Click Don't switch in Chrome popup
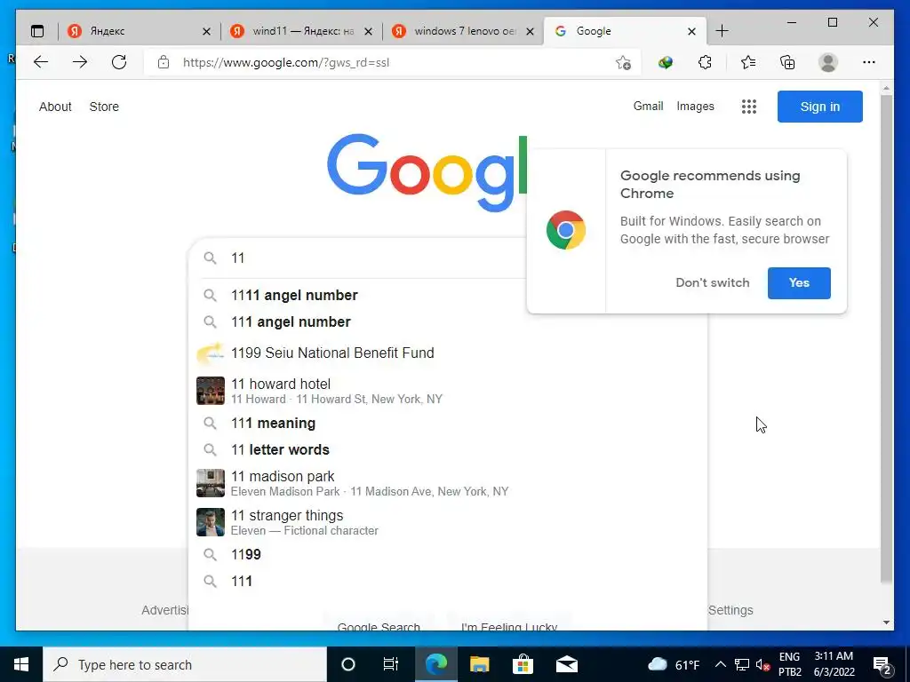Screen dimensions: 910x682 coord(713,282)
